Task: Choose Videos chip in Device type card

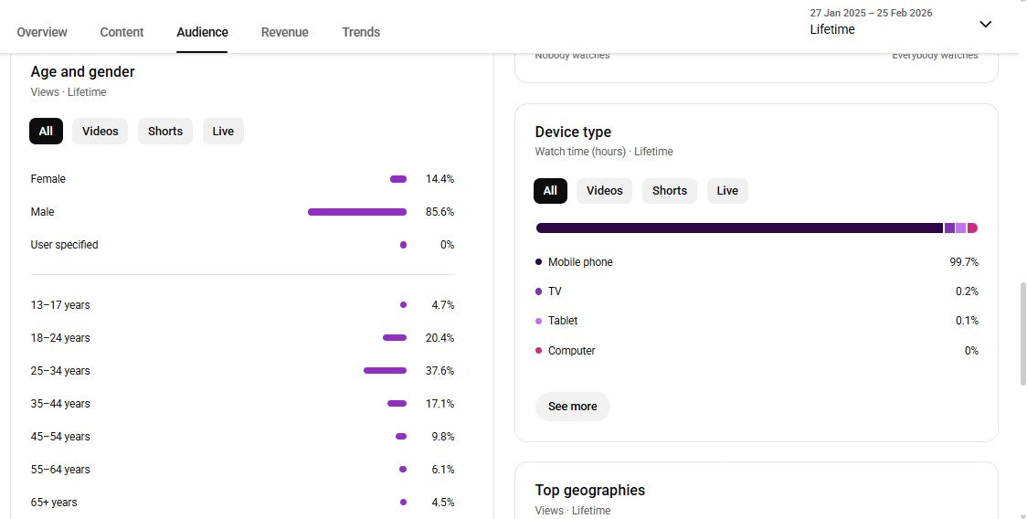Action: point(604,191)
